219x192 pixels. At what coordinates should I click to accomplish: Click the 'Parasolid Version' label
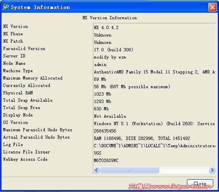click(24, 48)
